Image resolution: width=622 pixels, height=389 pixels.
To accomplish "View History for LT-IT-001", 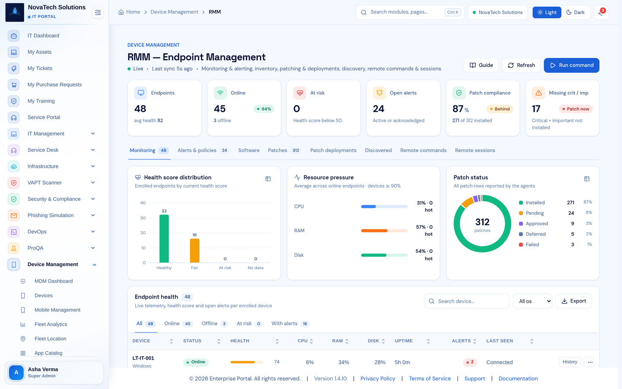I will (570, 362).
